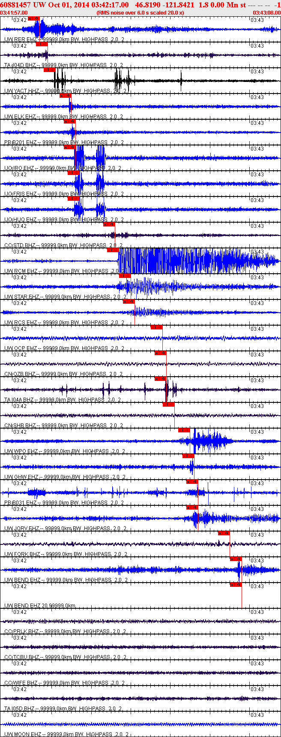Click the red pick flag on OCP trace
The image size is (281, 737).
[157, 327]
